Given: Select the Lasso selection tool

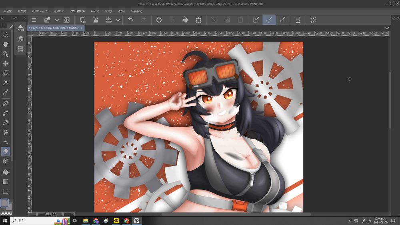Looking at the screenshot, I should 5,73.
